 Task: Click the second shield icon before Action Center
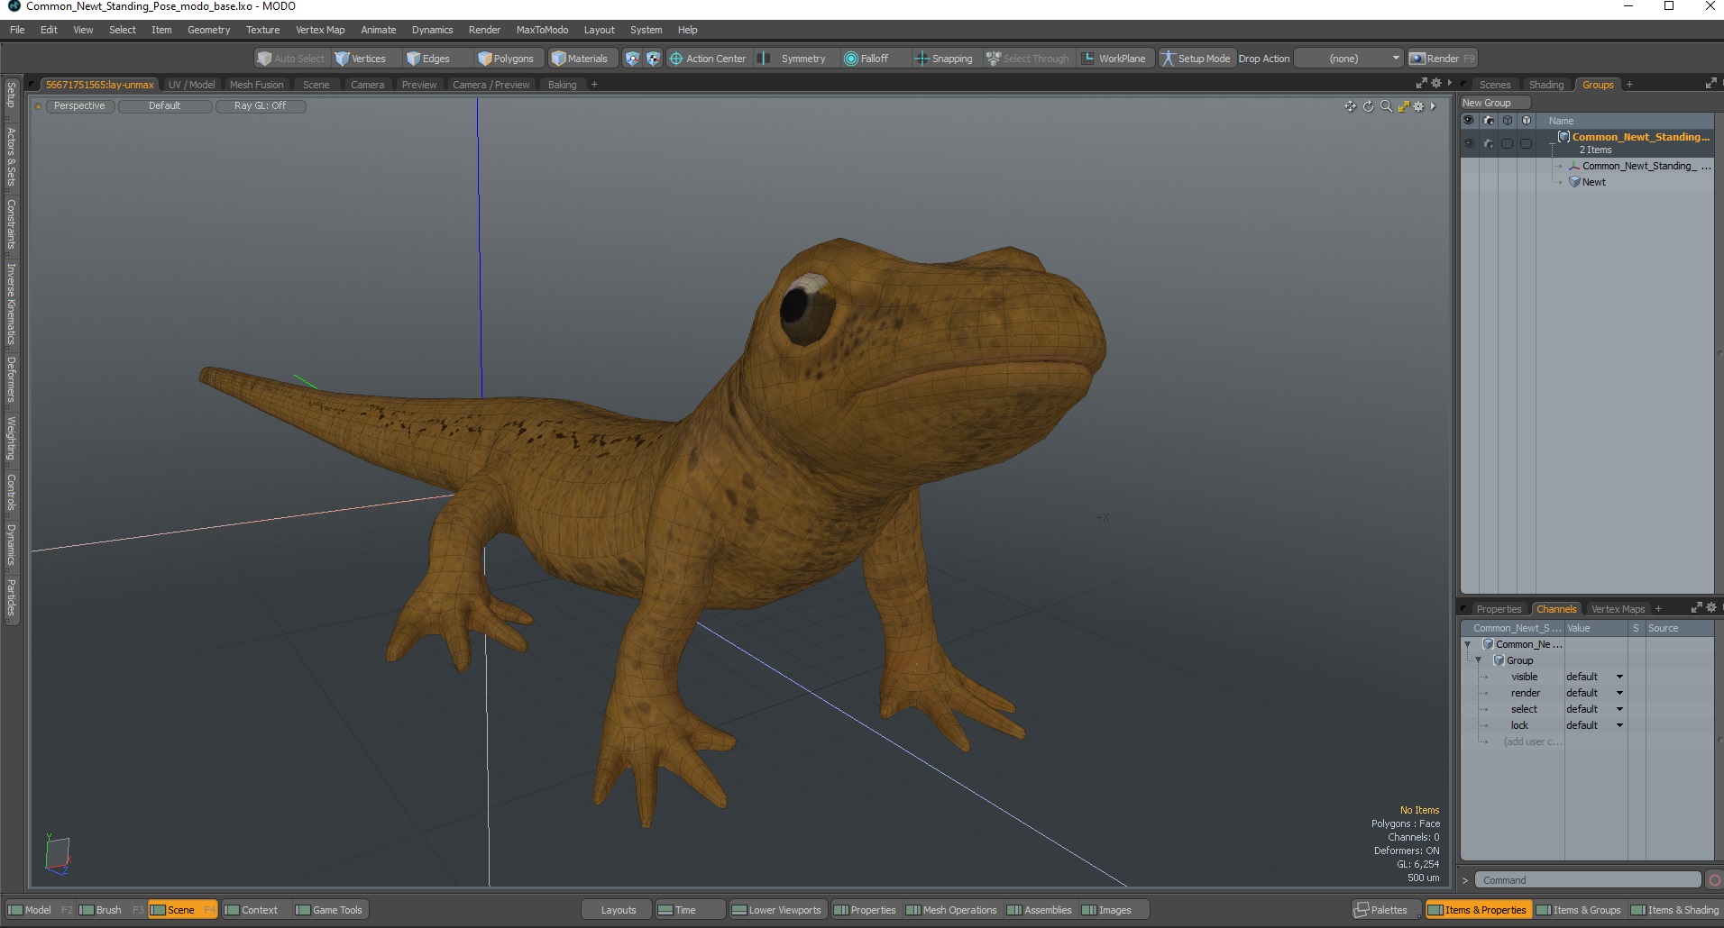pyautogui.click(x=653, y=59)
